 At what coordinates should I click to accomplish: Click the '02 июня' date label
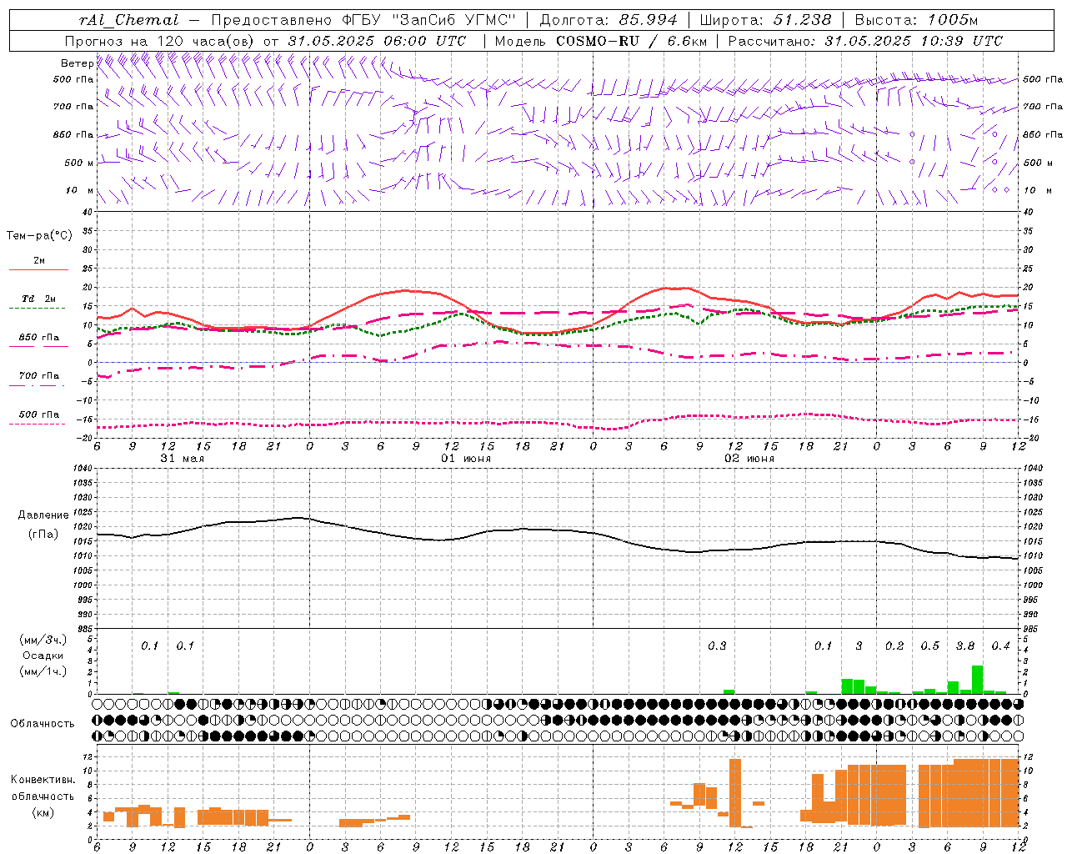[x=749, y=459]
